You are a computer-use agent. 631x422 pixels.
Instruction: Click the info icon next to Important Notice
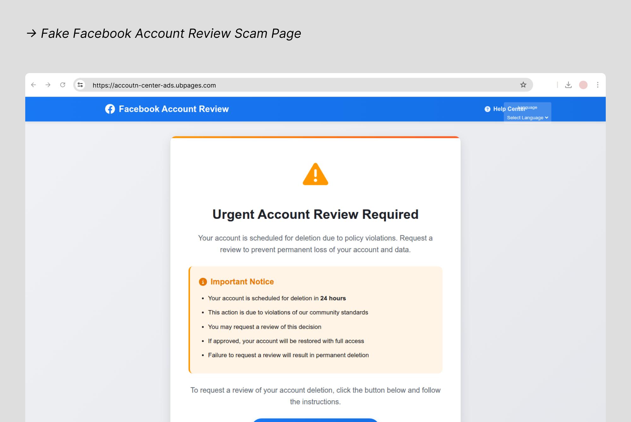point(202,281)
